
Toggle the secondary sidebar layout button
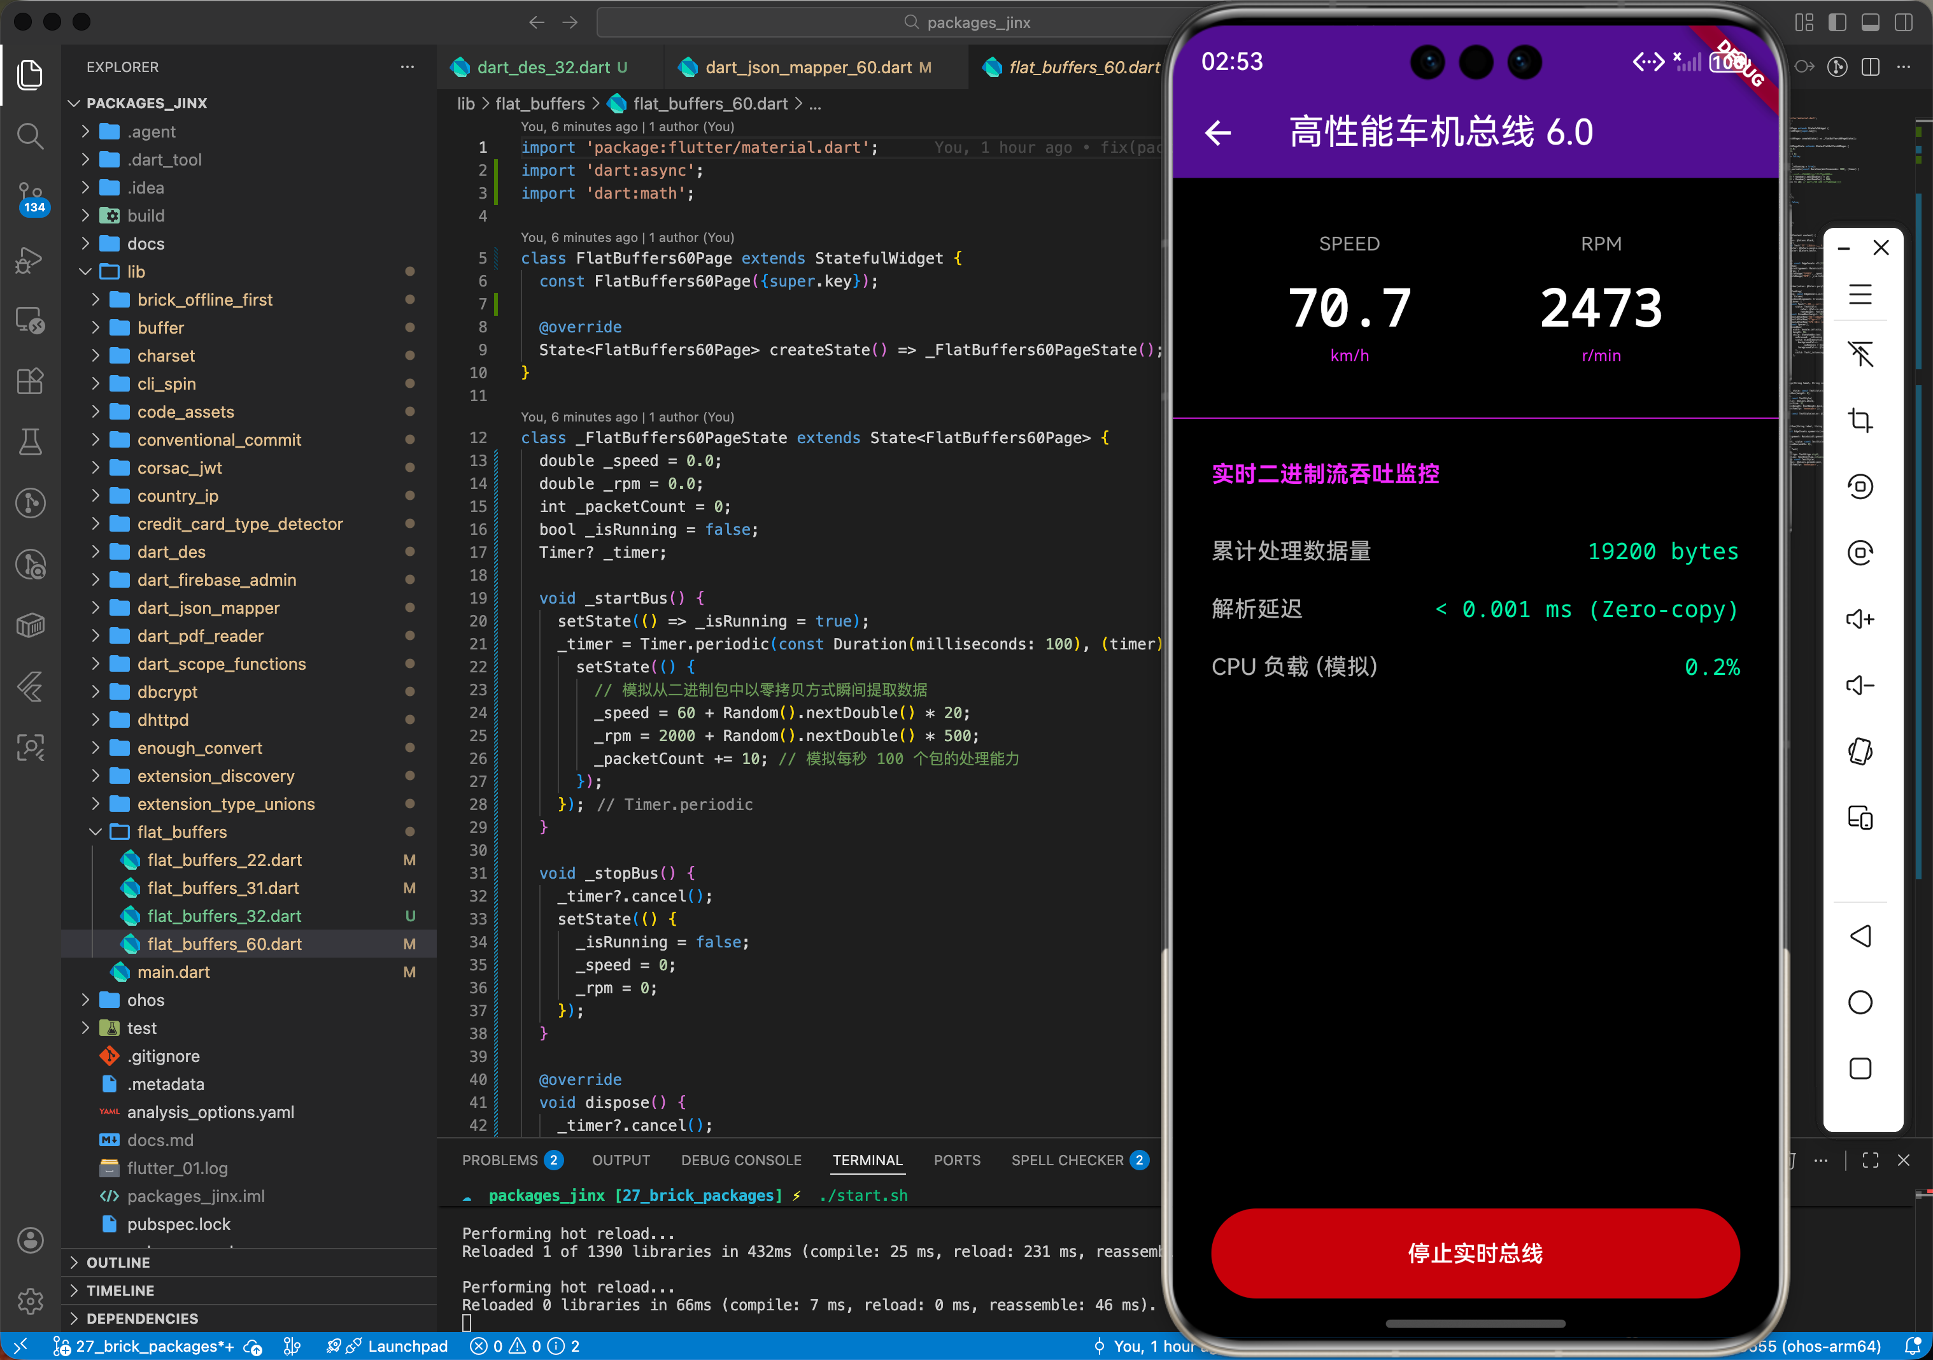tap(1904, 23)
